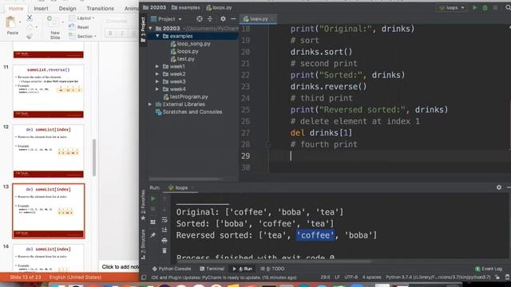Open the Paste options arrow
Screen dimensions: 511x287
click(20, 22)
